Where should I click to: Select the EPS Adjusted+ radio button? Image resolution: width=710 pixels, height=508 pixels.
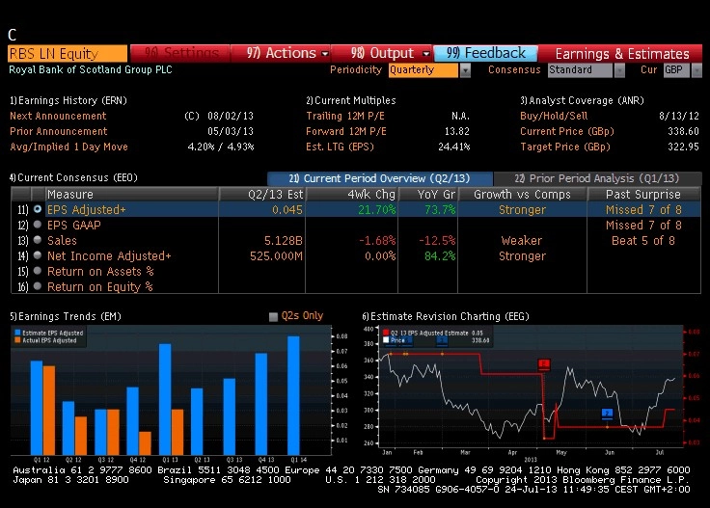click(38, 209)
